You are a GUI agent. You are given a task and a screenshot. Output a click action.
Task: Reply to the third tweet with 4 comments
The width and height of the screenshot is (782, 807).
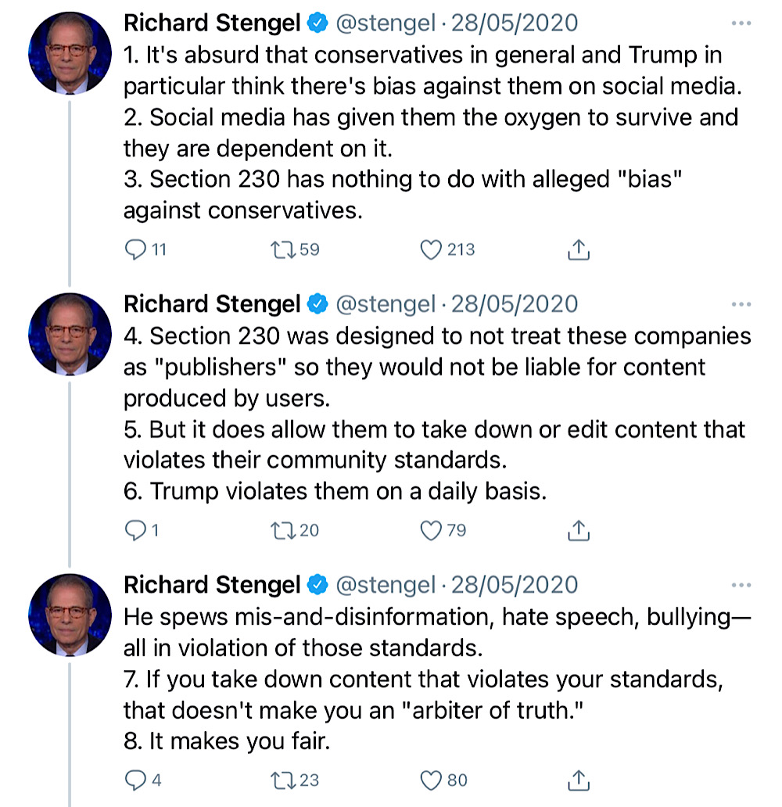tap(136, 780)
